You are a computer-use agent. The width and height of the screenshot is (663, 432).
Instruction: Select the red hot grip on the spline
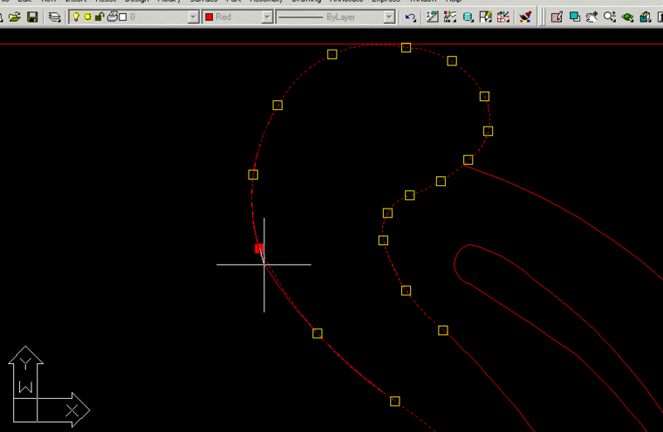[x=259, y=248]
